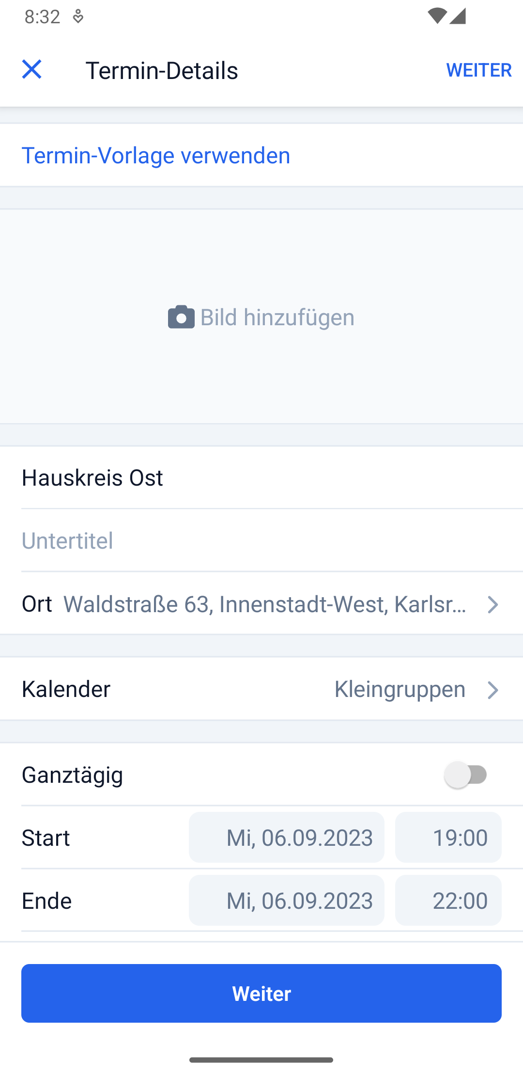Open Termin-Vorlage verwenden link
Screen dimensions: 523x1076
(x=156, y=156)
